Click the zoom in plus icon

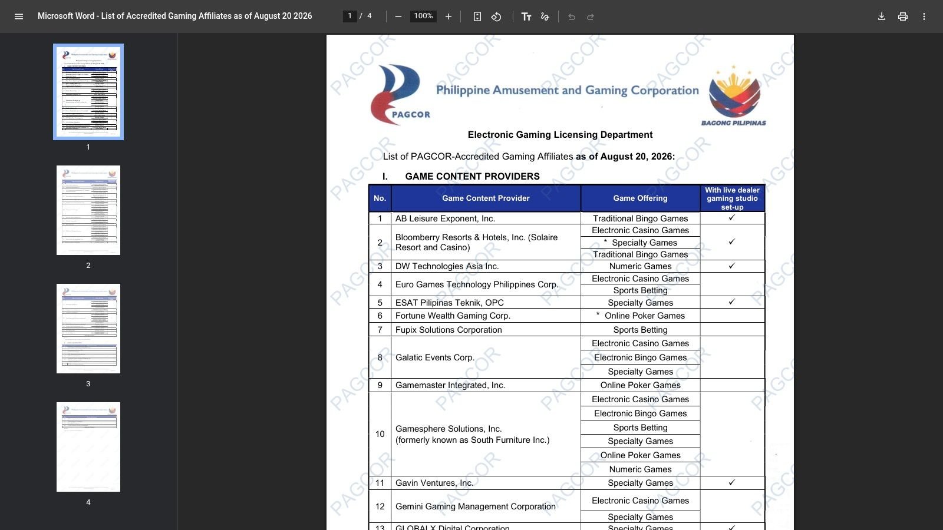(x=449, y=16)
